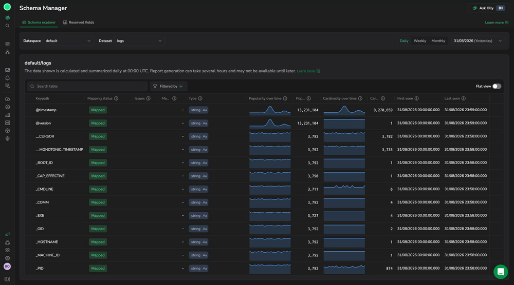Viewport: 514px width, 285px height.
Task: Open the settings gear icon in sidebar
Action: click(7, 258)
